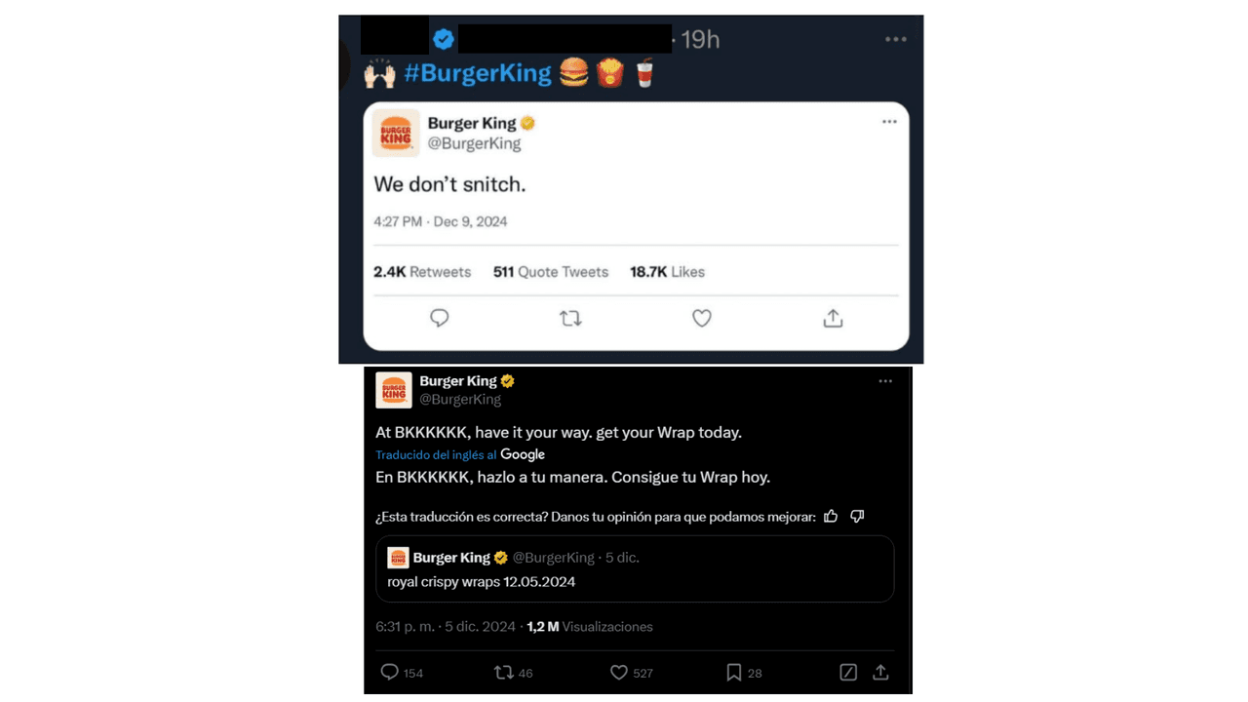Bookmark the tweet with 28 bookmarks
Image resolution: width=1248 pixels, height=702 pixels.
733,672
